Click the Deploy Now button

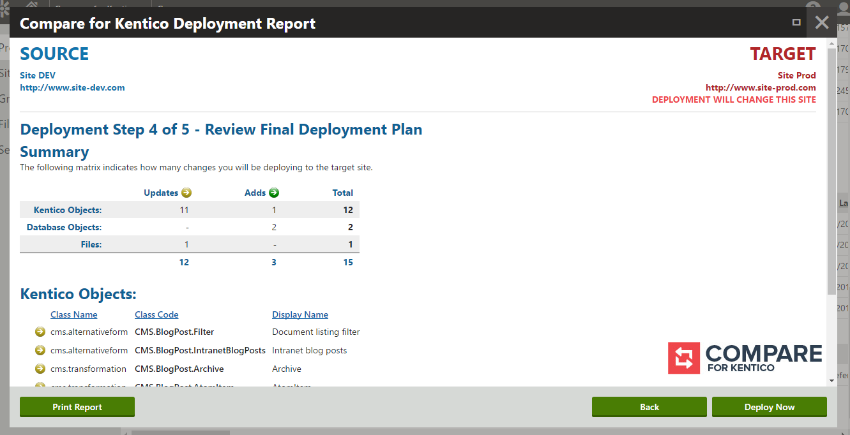point(770,407)
